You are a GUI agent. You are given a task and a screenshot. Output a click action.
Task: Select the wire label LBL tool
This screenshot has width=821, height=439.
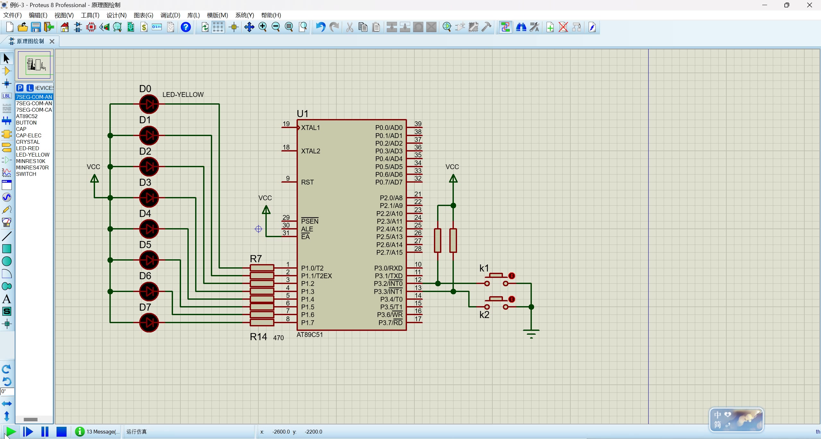(x=6, y=96)
